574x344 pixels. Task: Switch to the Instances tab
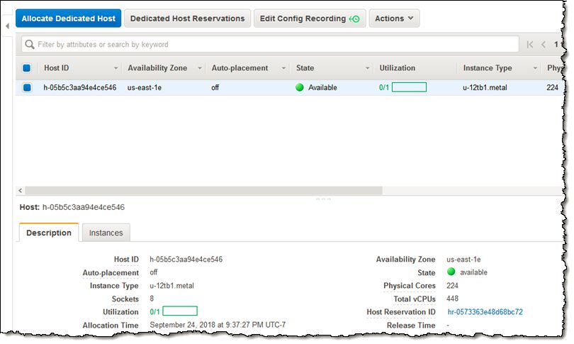(x=106, y=233)
